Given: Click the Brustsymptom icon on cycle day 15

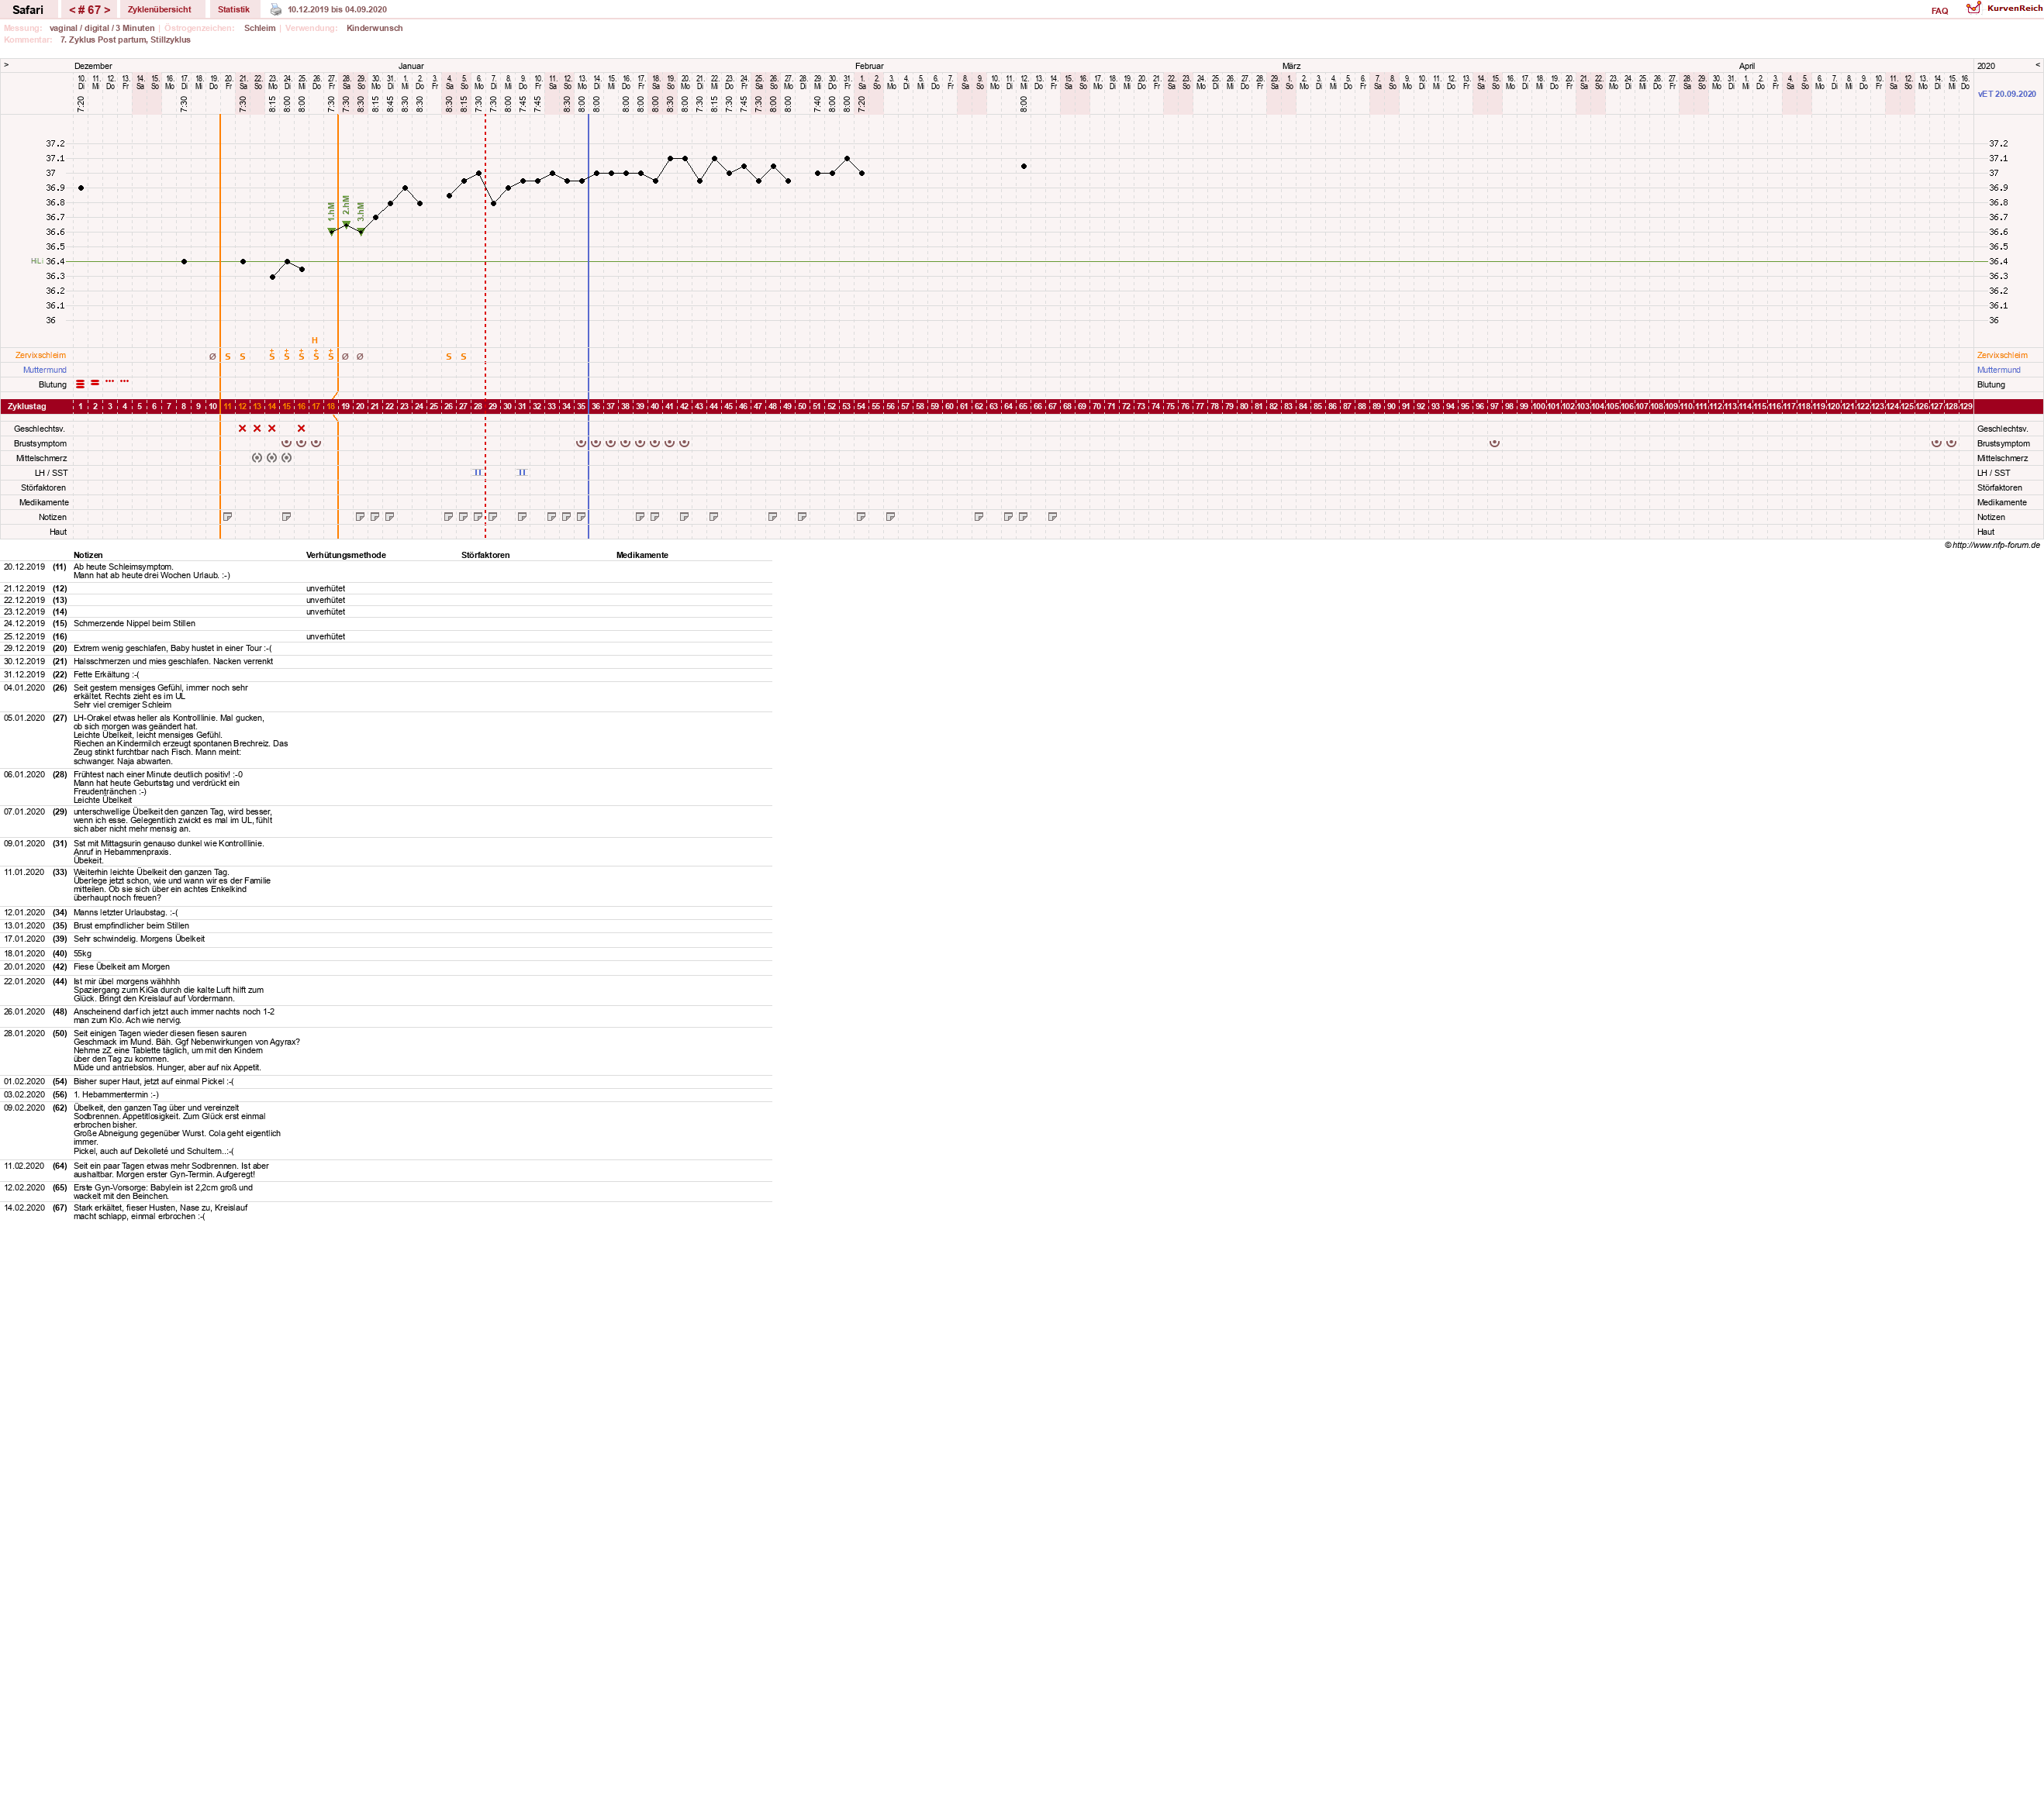Looking at the screenshot, I should (287, 443).
